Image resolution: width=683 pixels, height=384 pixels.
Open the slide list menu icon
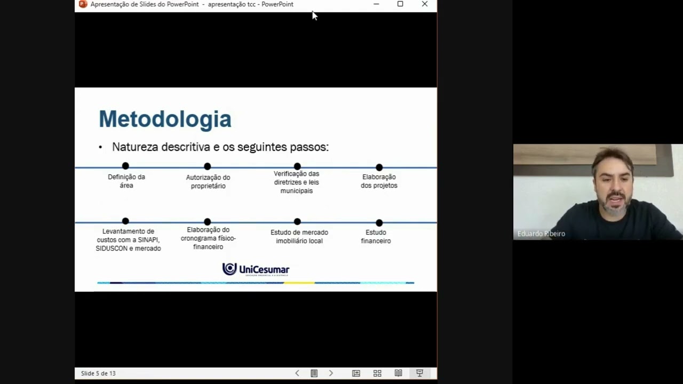coord(314,373)
